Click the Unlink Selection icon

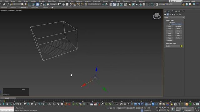point(8,4)
